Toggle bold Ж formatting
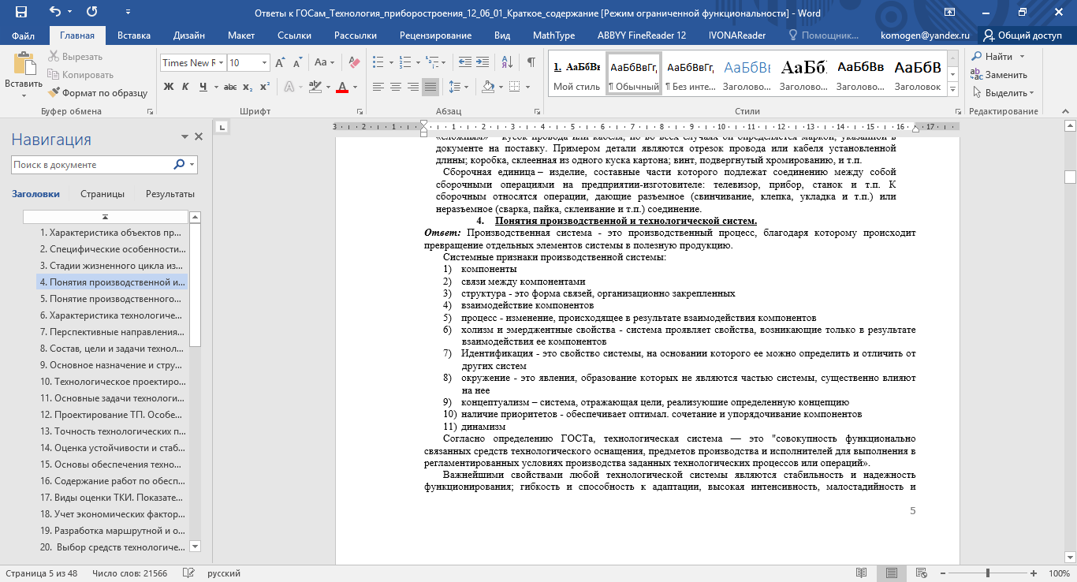Screen dimensions: 1077x582 [169, 87]
